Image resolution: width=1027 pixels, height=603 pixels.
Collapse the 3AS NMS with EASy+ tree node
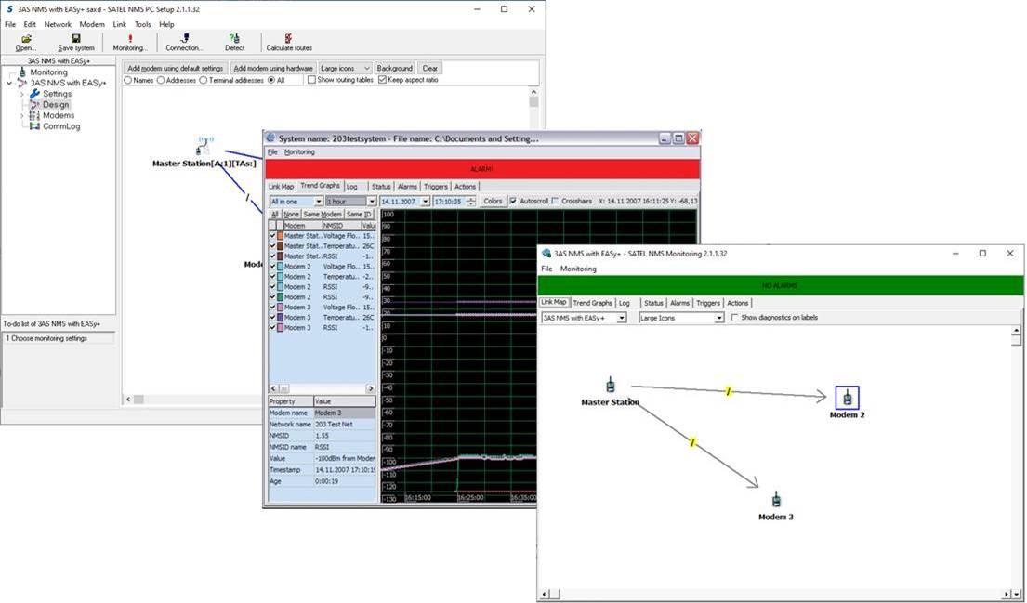pyautogui.click(x=9, y=83)
